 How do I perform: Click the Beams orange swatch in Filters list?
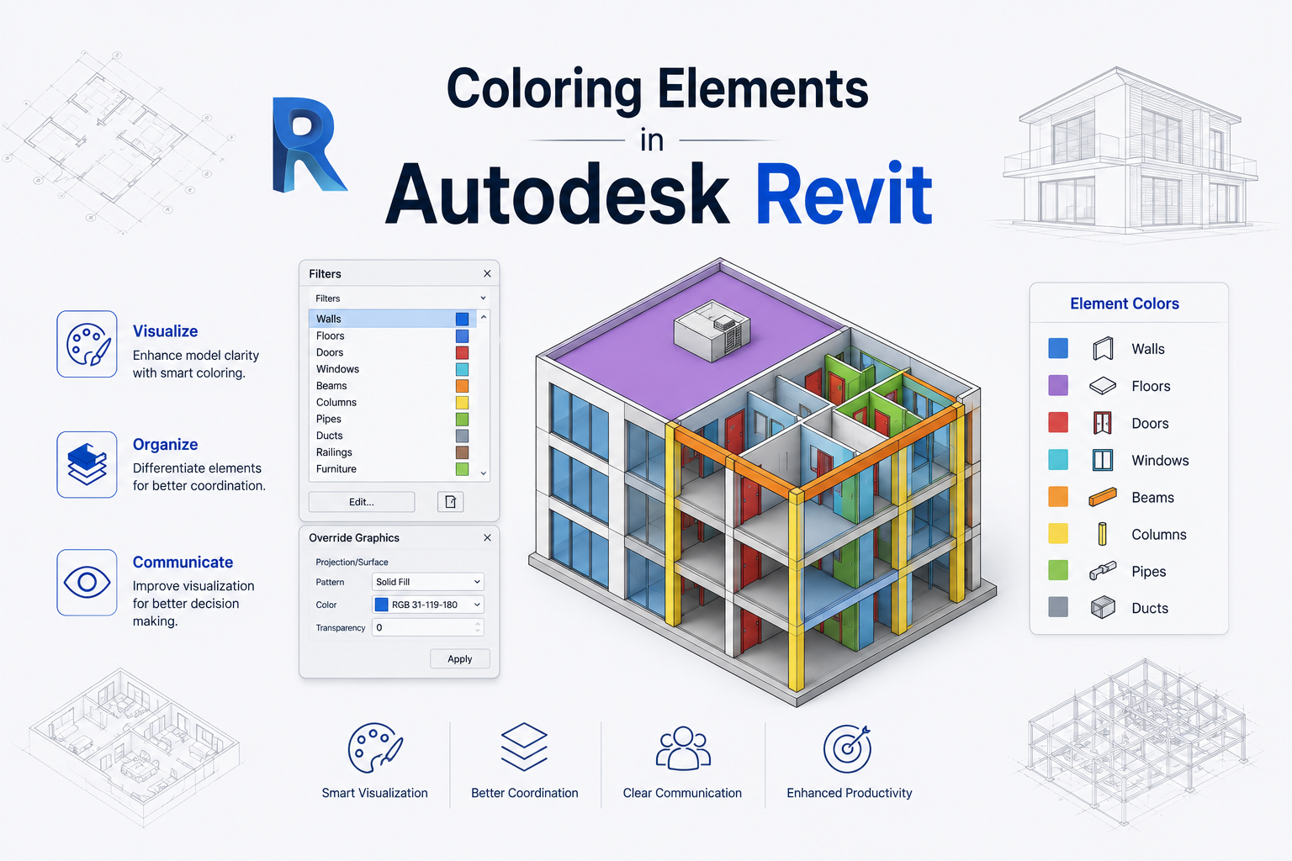(x=462, y=386)
